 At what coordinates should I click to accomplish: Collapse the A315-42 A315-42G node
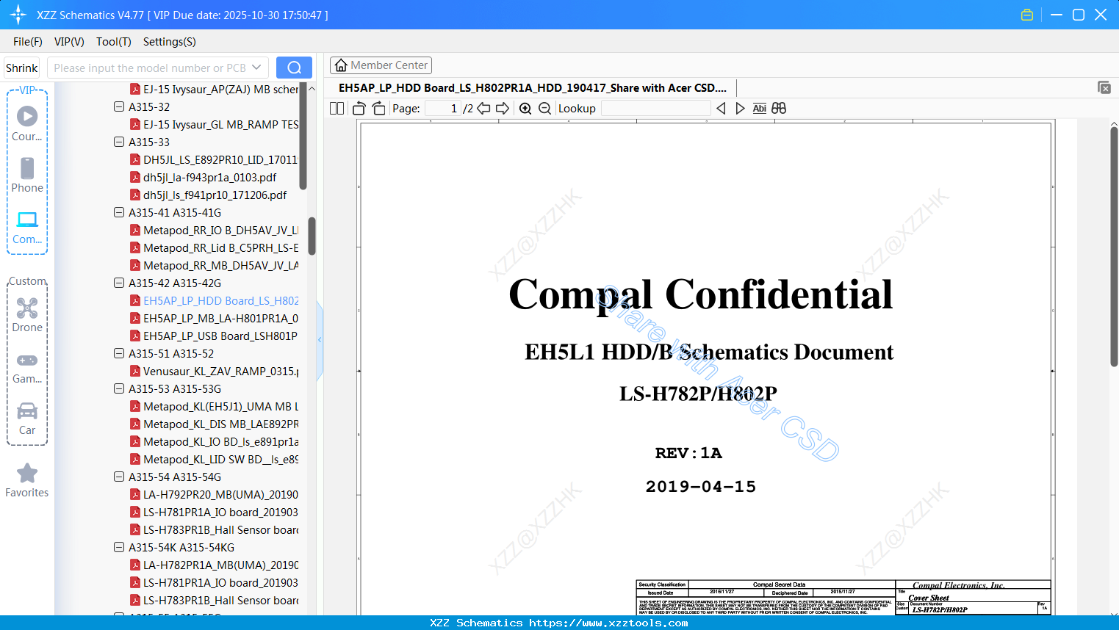119,283
